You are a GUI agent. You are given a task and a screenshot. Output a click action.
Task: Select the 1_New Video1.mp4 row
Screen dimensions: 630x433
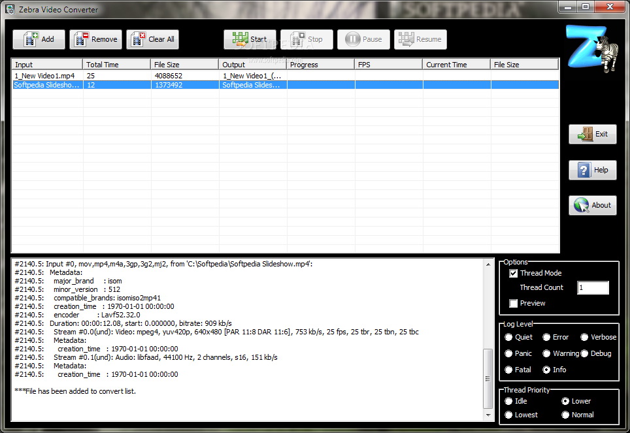[x=286, y=76]
